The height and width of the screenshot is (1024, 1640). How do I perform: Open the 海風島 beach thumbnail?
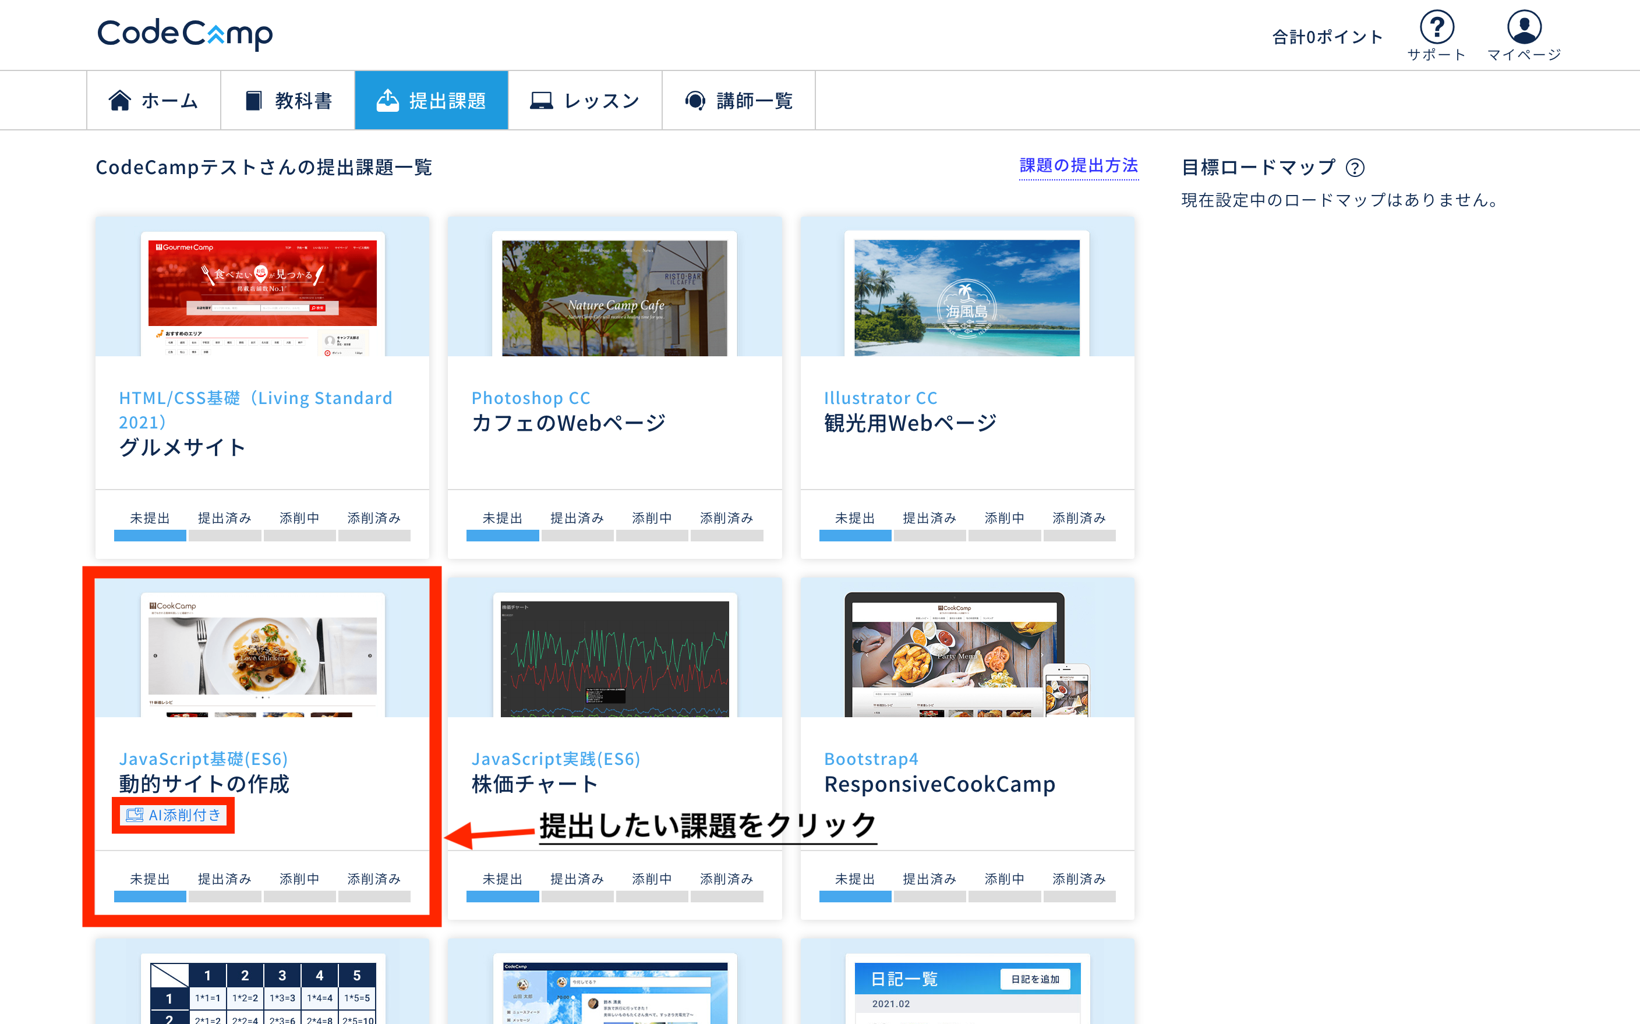tap(967, 297)
